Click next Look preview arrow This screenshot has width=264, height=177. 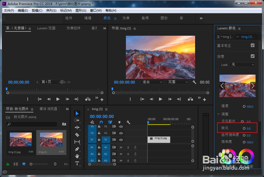(x=253, y=86)
